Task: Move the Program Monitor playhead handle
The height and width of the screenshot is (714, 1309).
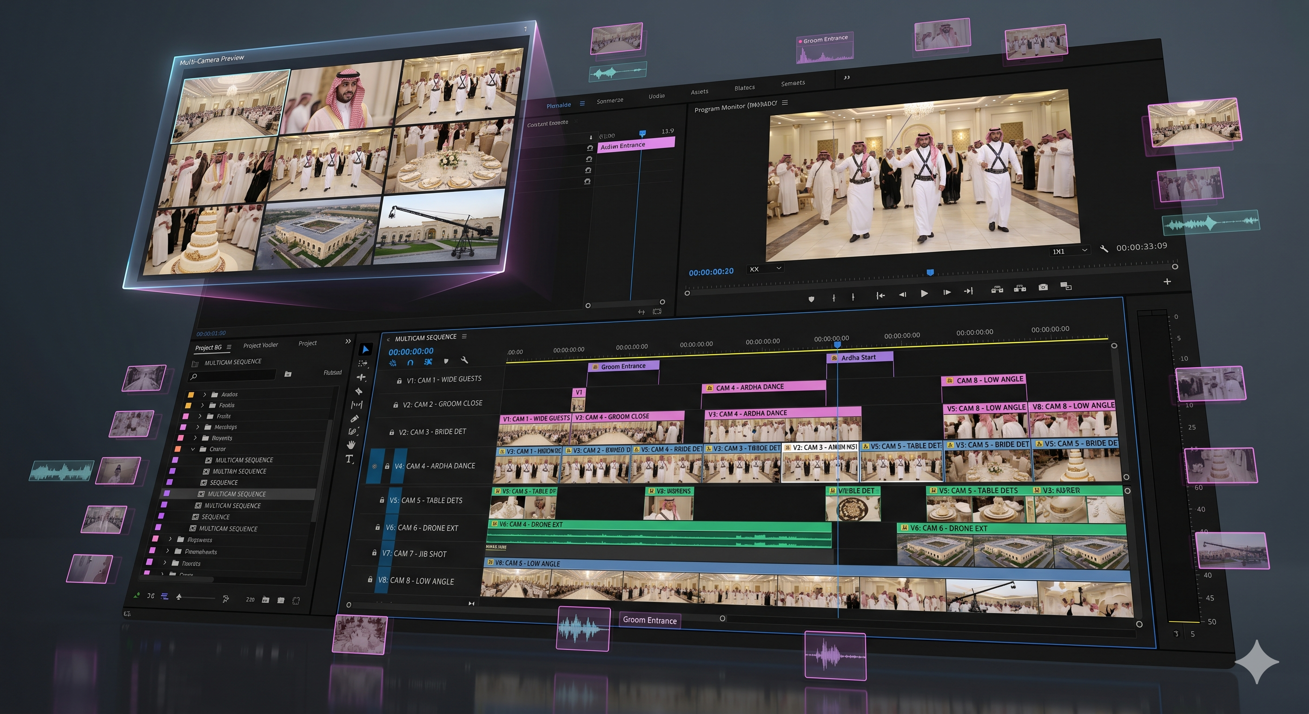Action: [x=930, y=272]
